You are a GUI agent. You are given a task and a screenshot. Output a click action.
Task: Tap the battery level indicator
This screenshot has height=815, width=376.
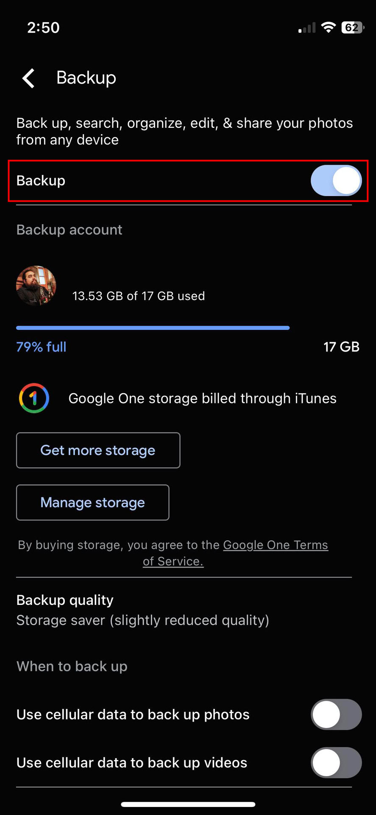352,28
